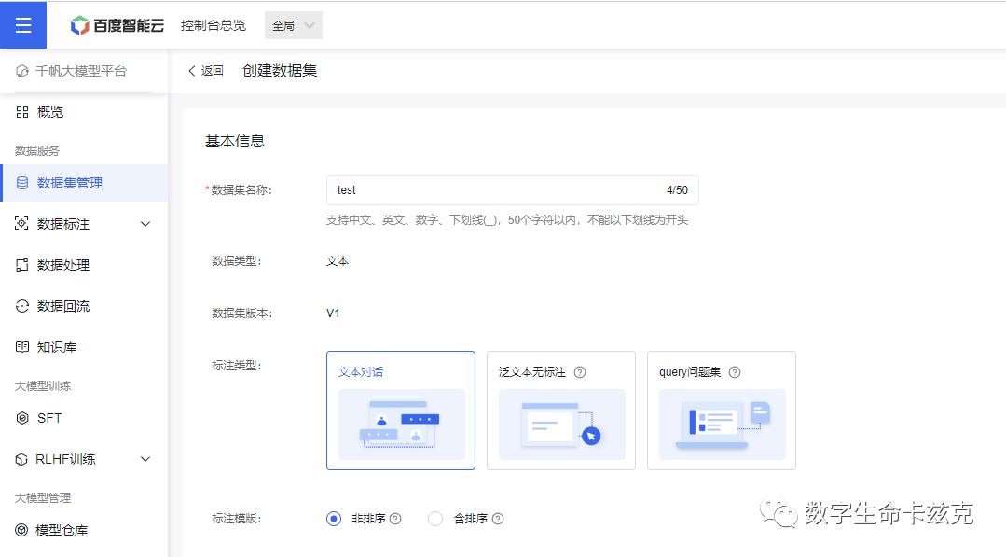The width and height of the screenshot is (1006, 557).
Task: Click help icon next to 泛文本无标注
Action: tap(580, 372)
